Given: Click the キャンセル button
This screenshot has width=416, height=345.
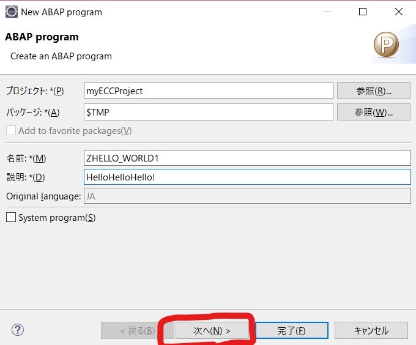Looking at the screenshot, I should pyautogui.click(x=371, y=330).
